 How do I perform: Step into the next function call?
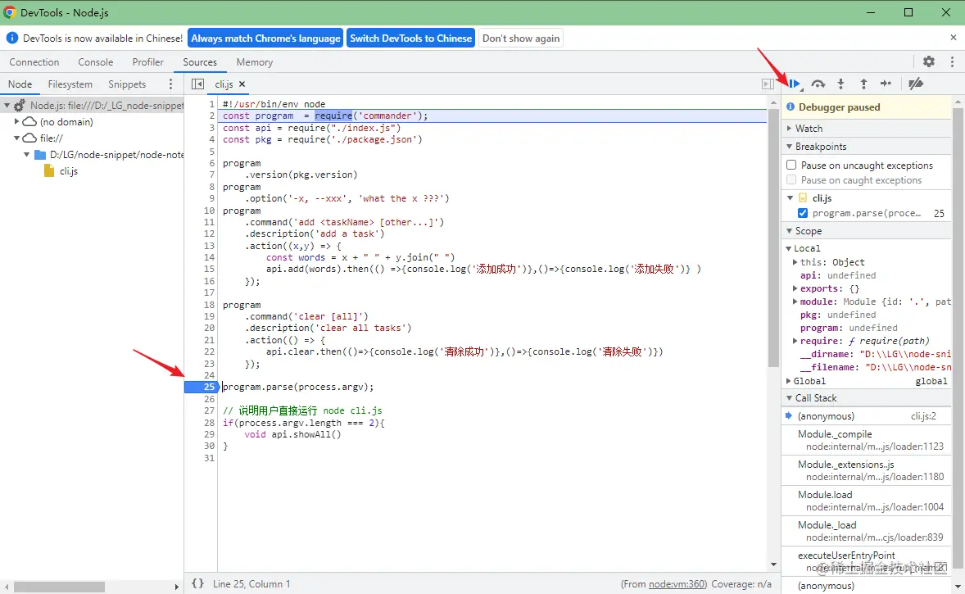tap(840, 84)
